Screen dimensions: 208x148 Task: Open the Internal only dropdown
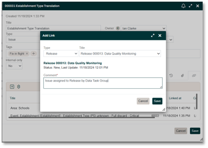(x=14, y=66)
